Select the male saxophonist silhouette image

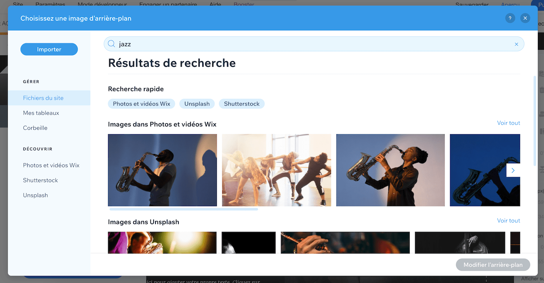162,170
